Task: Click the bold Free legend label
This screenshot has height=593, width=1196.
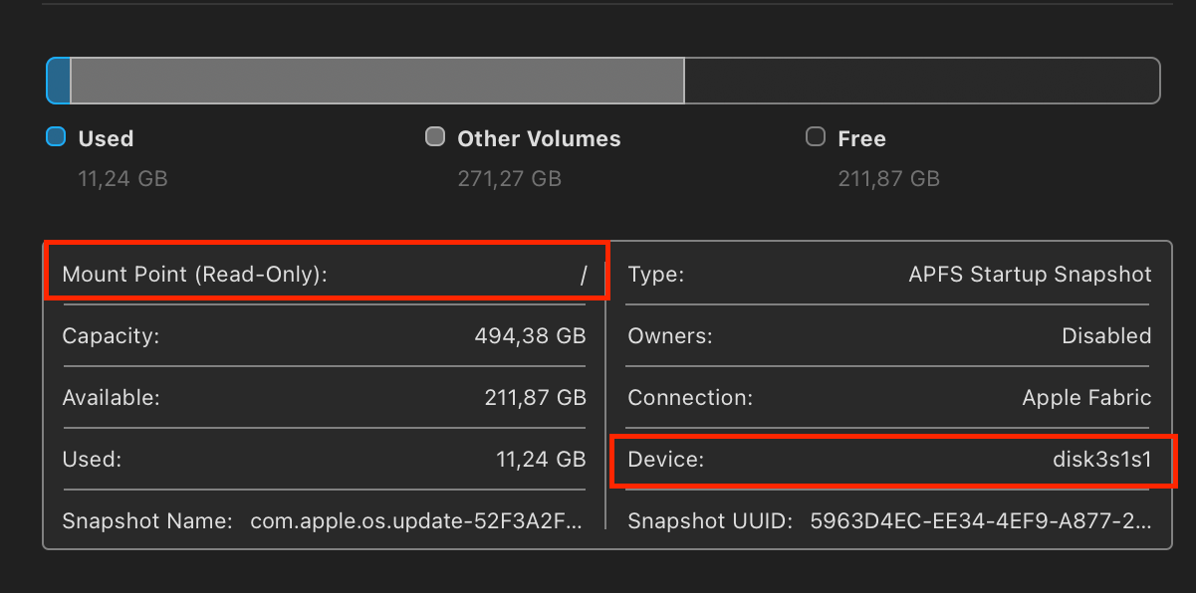Action: click(861, 139)
